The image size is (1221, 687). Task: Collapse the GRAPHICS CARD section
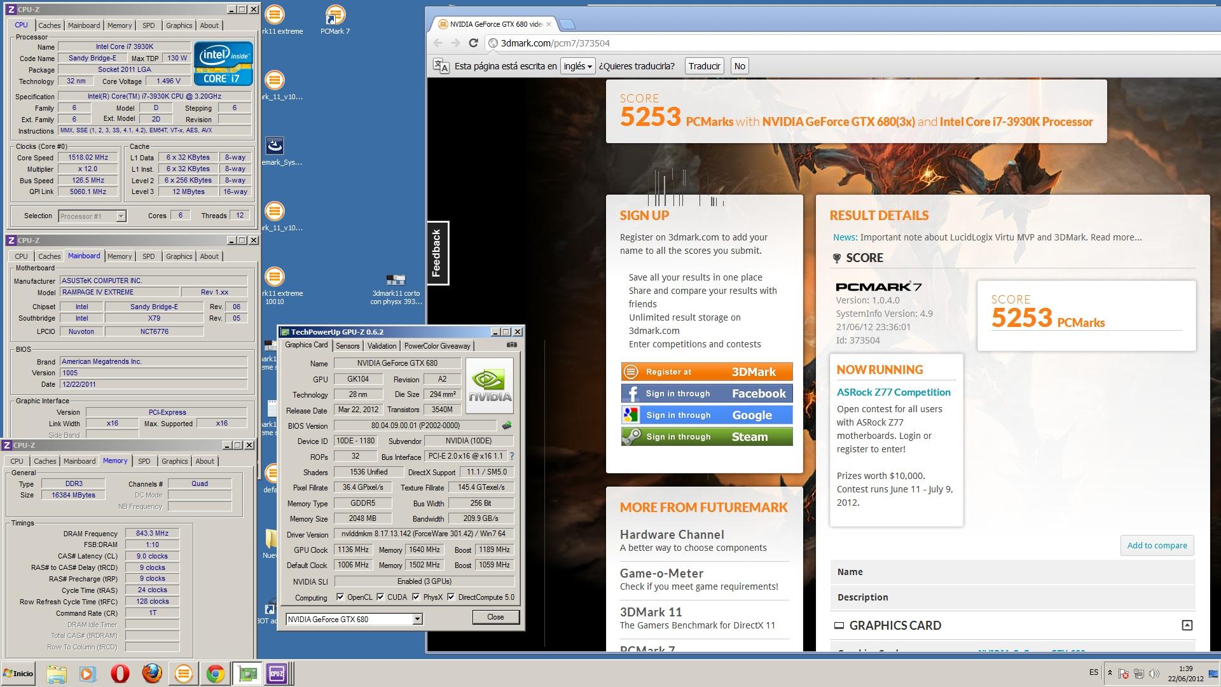[1187, 625]
